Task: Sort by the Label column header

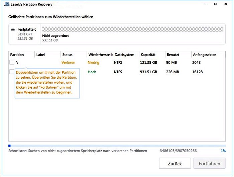Action: click(x=47, y=55)
